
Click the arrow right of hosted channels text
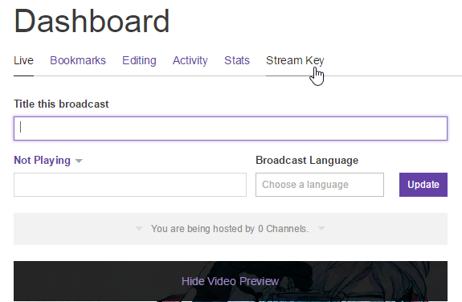tap(321, 228)
